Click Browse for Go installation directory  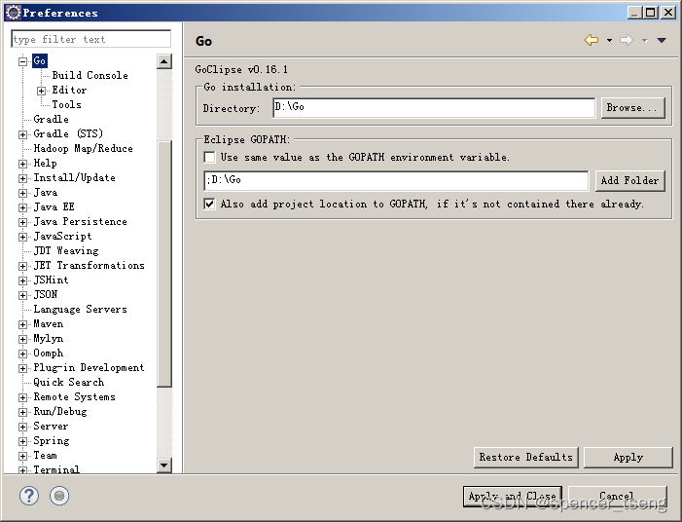[632, 107]
